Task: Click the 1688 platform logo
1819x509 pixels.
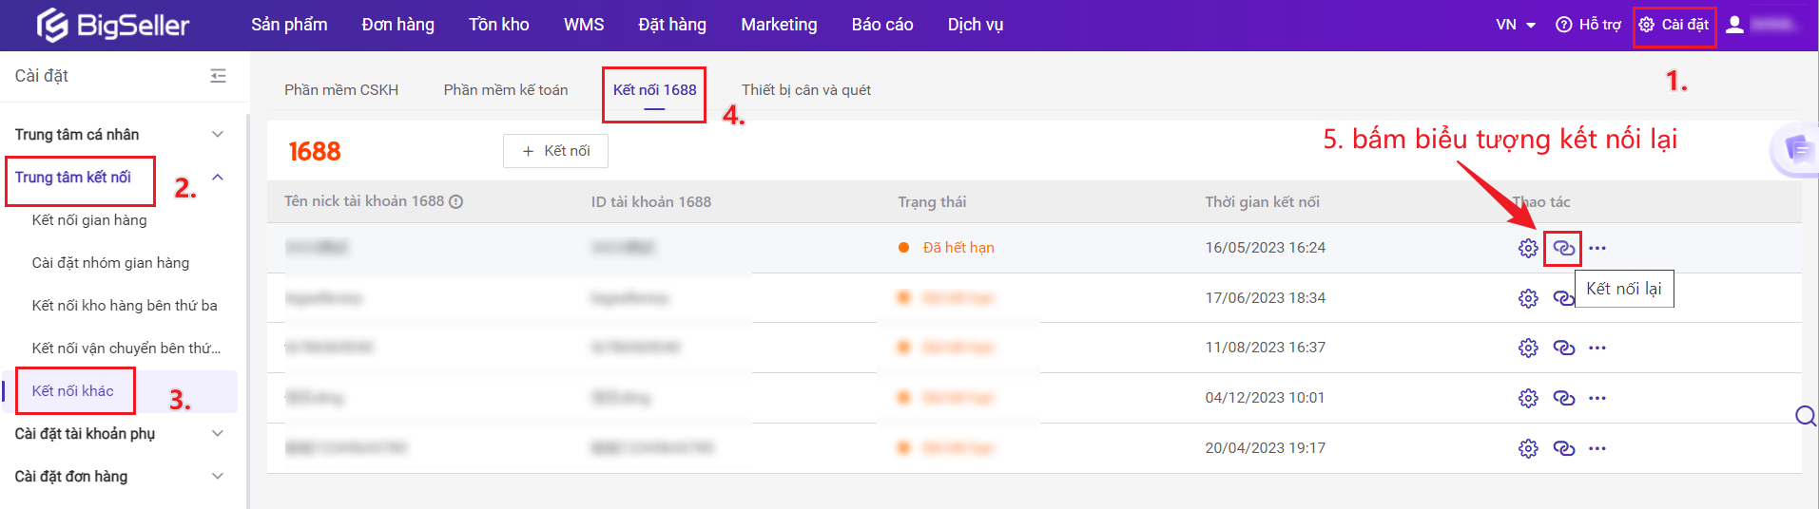Action: click(315, 151)
